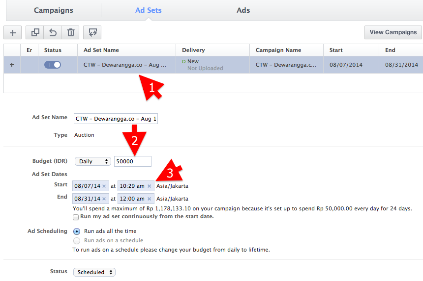
Task: Open the Scheduled status dropdown
Action: click(x=94, y=272)
